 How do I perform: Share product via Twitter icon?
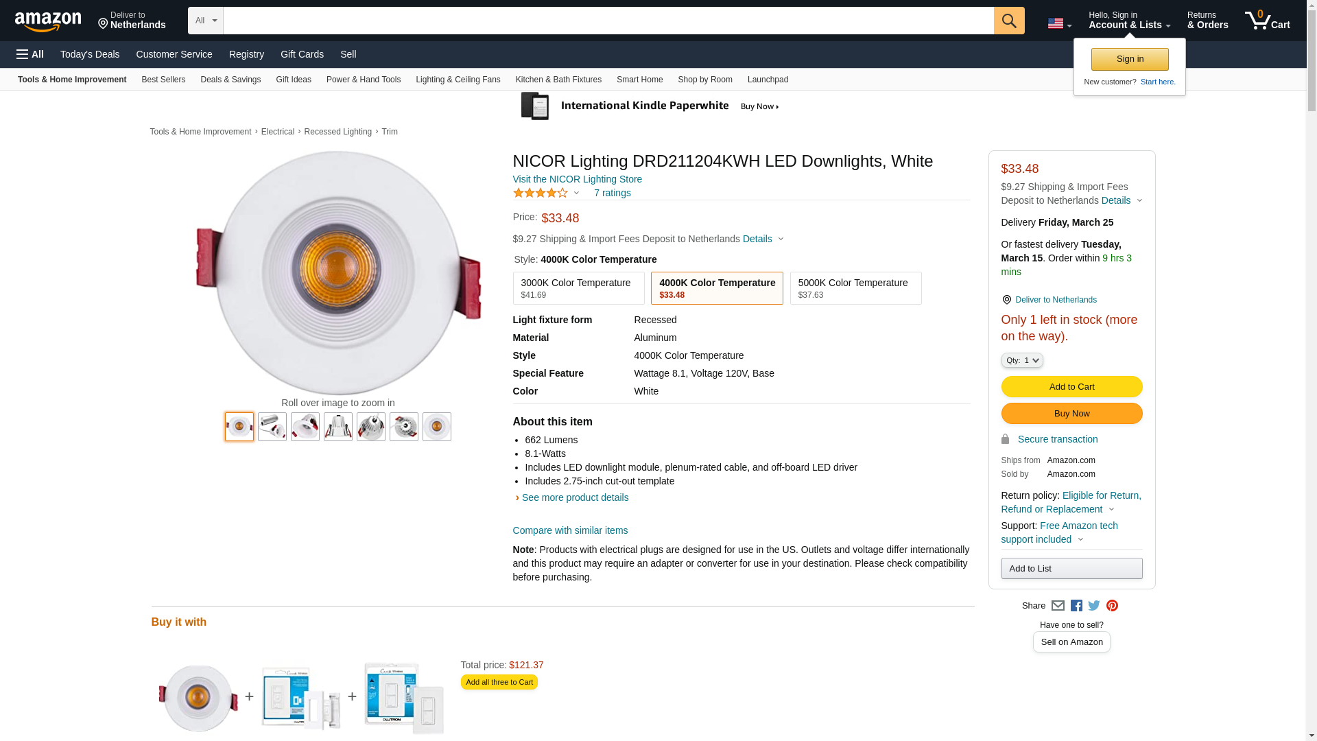coord(1094,606)
